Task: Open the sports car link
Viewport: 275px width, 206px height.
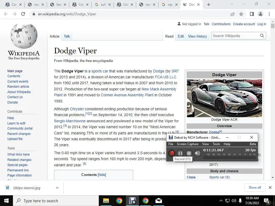Action: point(100,71)
